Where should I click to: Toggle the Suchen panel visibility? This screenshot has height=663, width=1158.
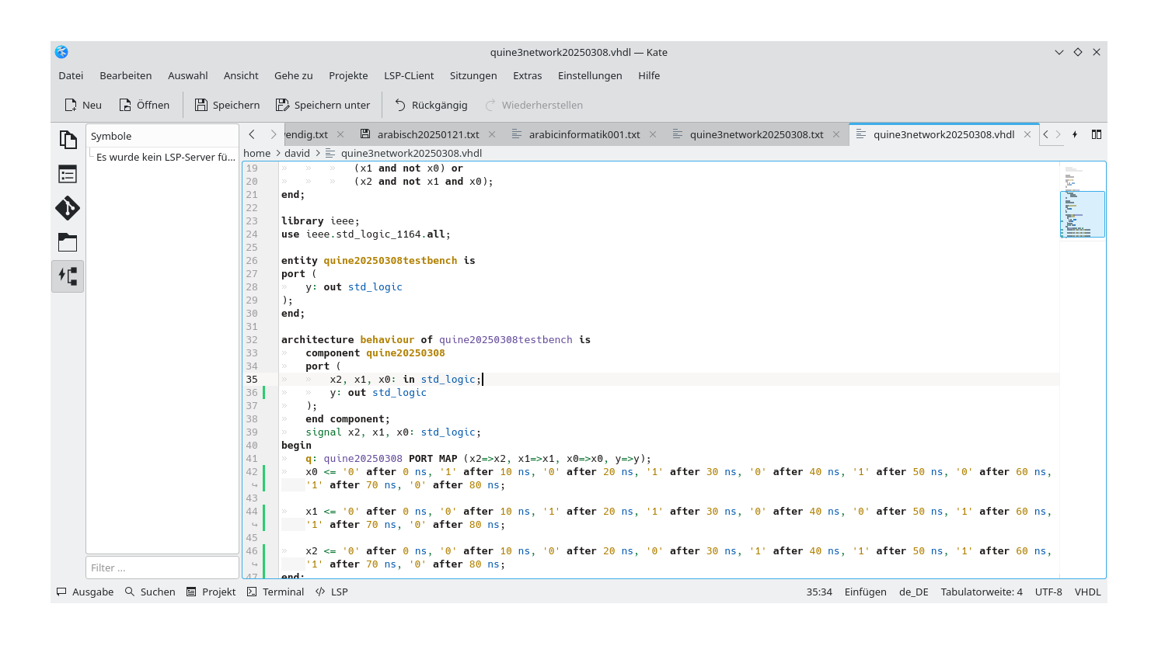(150, 592)
